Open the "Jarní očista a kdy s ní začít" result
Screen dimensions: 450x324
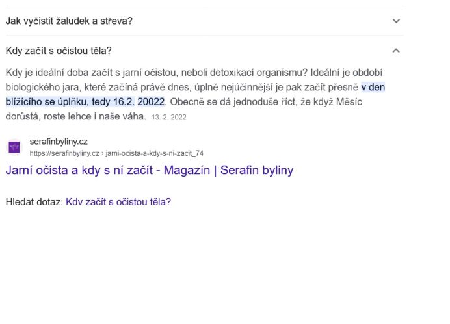click(150, 170)
